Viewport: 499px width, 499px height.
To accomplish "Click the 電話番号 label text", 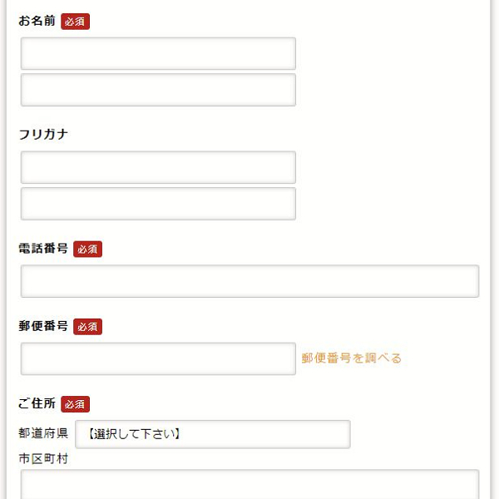I will pyautogui.click(x=43, y=249).
